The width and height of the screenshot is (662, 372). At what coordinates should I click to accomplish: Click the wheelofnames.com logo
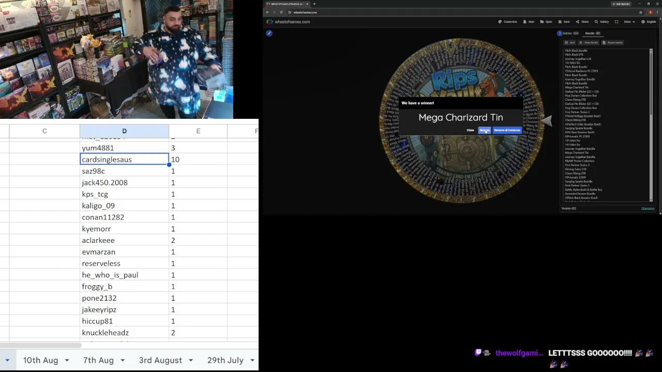click(288, 22)
